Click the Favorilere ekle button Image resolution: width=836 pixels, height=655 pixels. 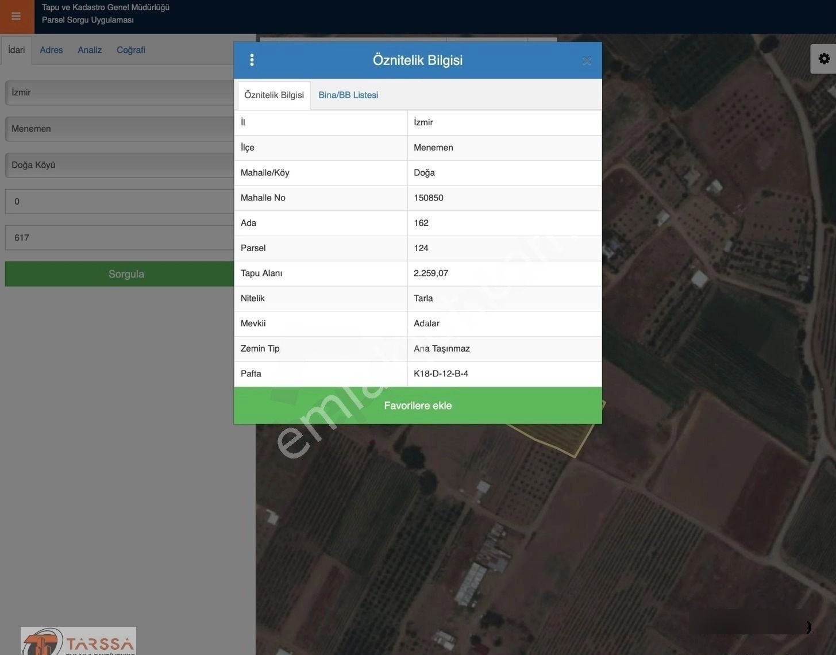coord(418,406)
